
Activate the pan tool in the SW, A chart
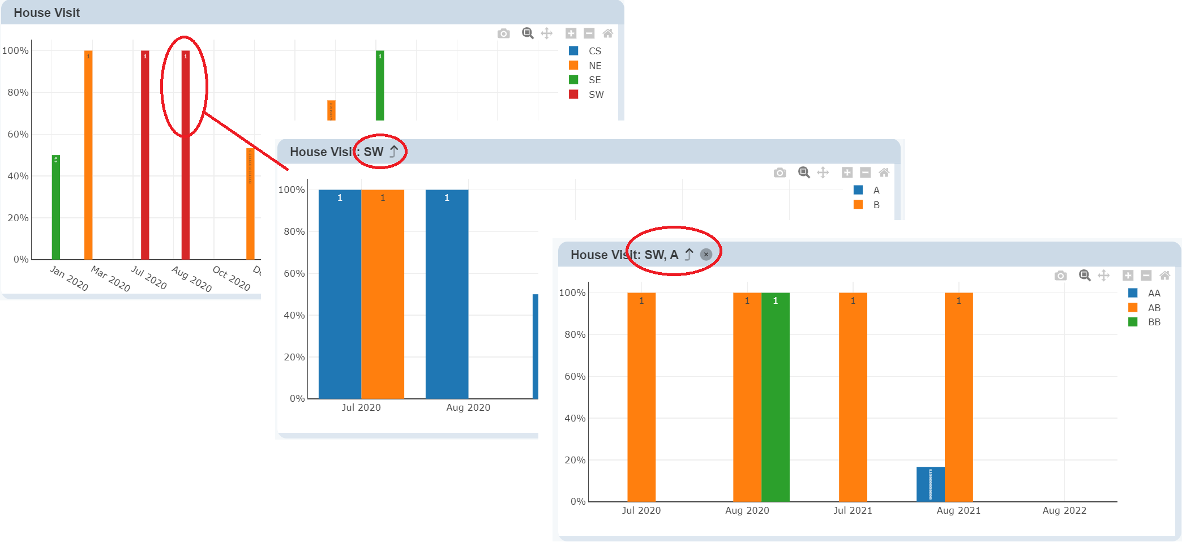pos(1103,276)
